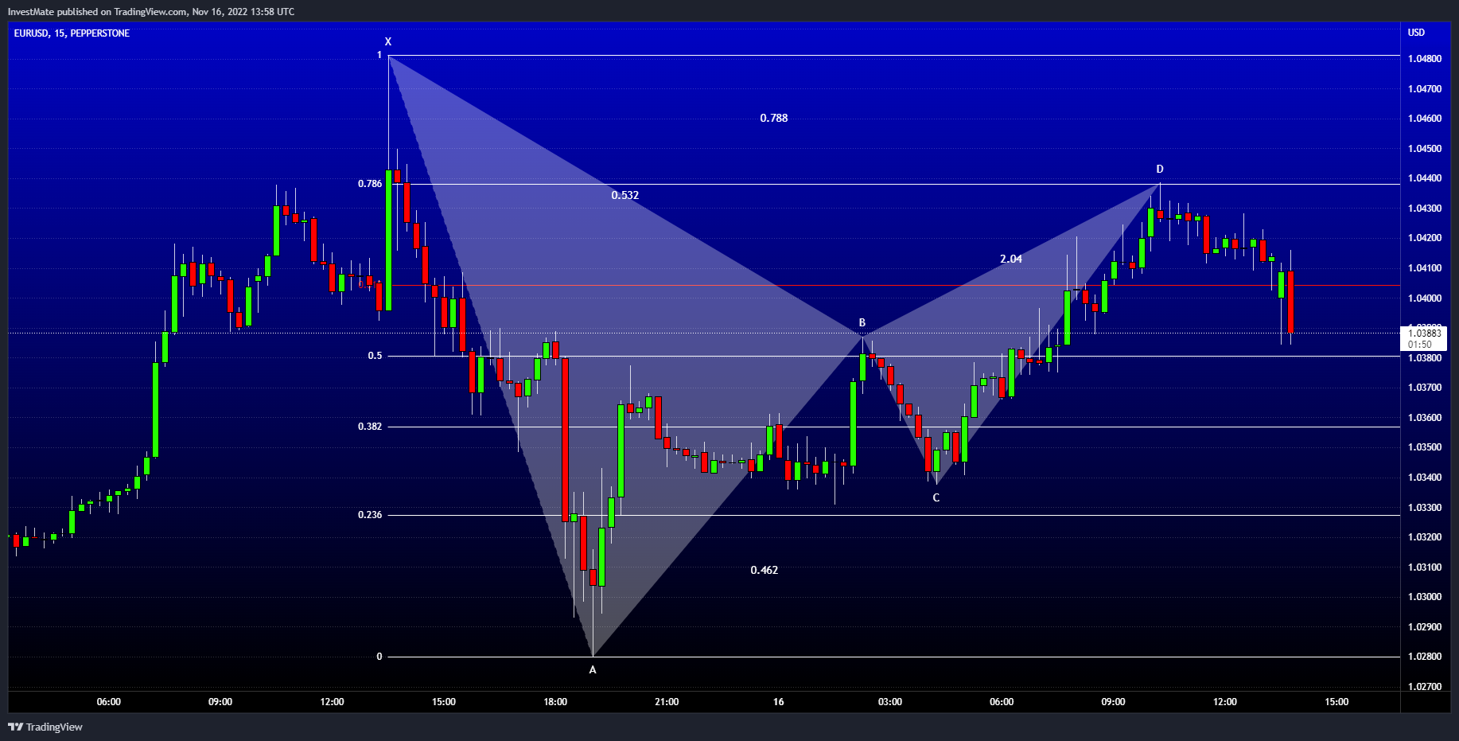The height and width of the screenshot is (741, 1459).
Task: Click the current price tag 1.03883
Action: click(1424, 339)
